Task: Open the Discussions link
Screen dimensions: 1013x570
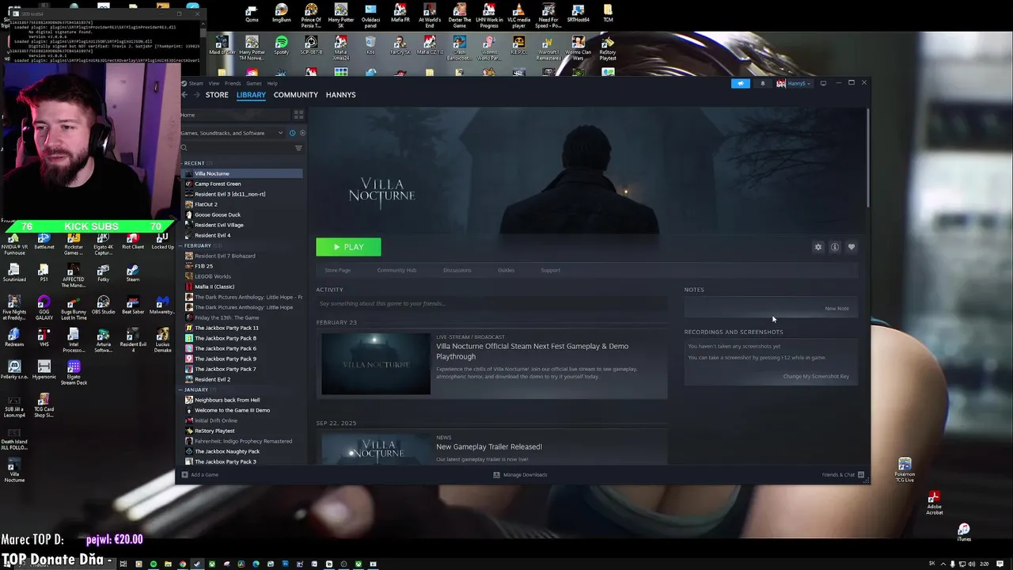Action: [457, 270]
